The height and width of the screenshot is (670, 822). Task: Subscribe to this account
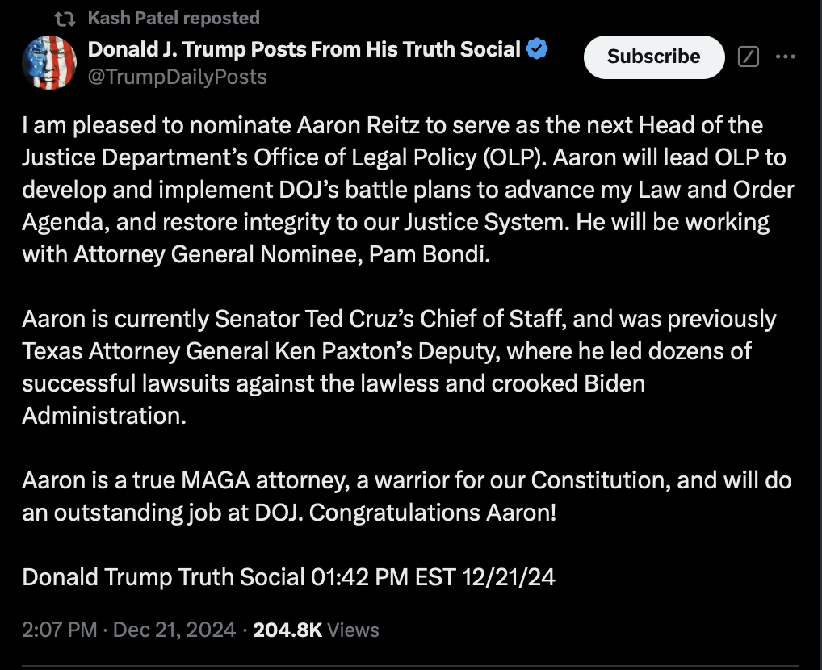coord(654,57)
